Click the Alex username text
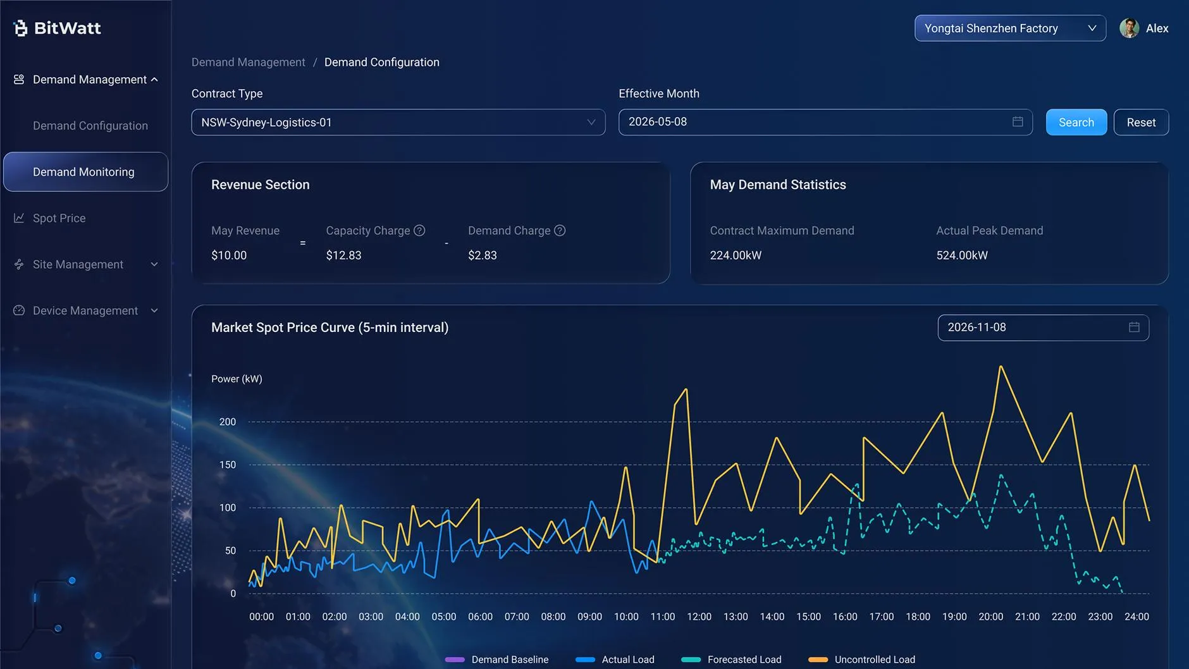This screenshot has height=669, width=1189. pyautogui.click(x=1157, y=28)
